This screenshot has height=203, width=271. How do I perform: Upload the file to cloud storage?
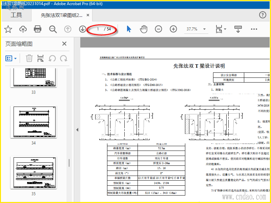point(23,29)
